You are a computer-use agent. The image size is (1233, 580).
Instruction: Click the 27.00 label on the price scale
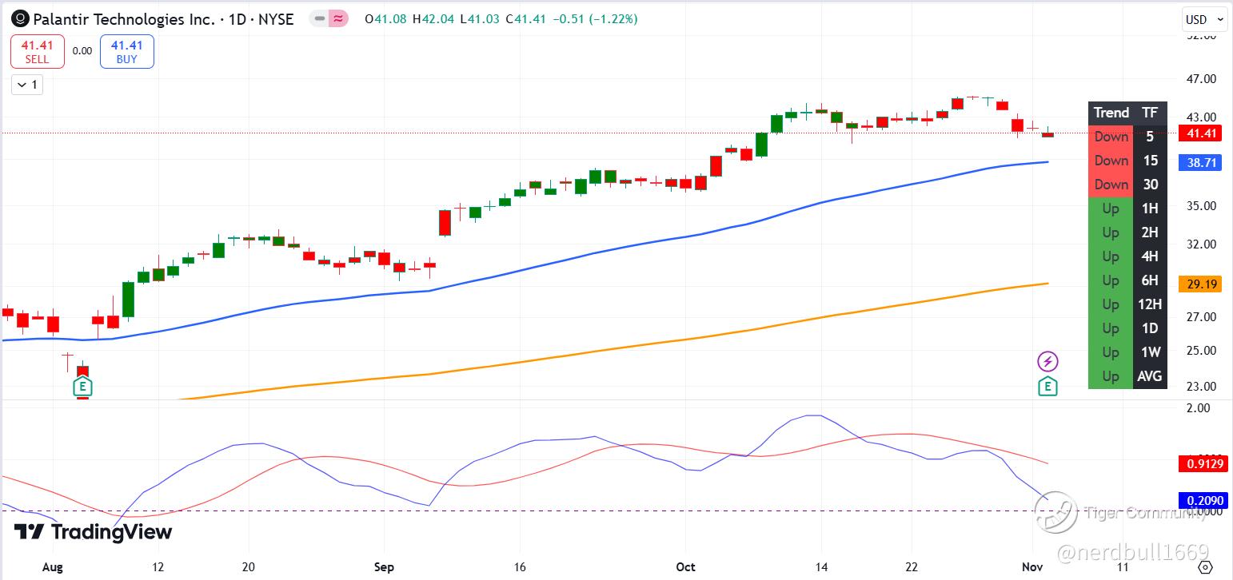pyautogui.click(x=1202, y=317)
